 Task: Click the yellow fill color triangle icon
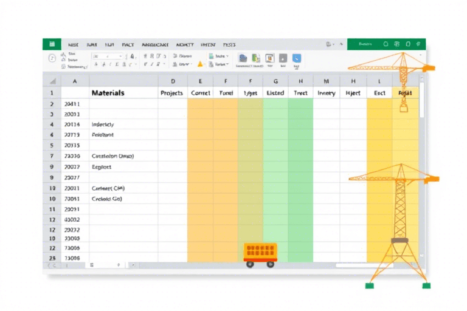click(x=199, y=64)
